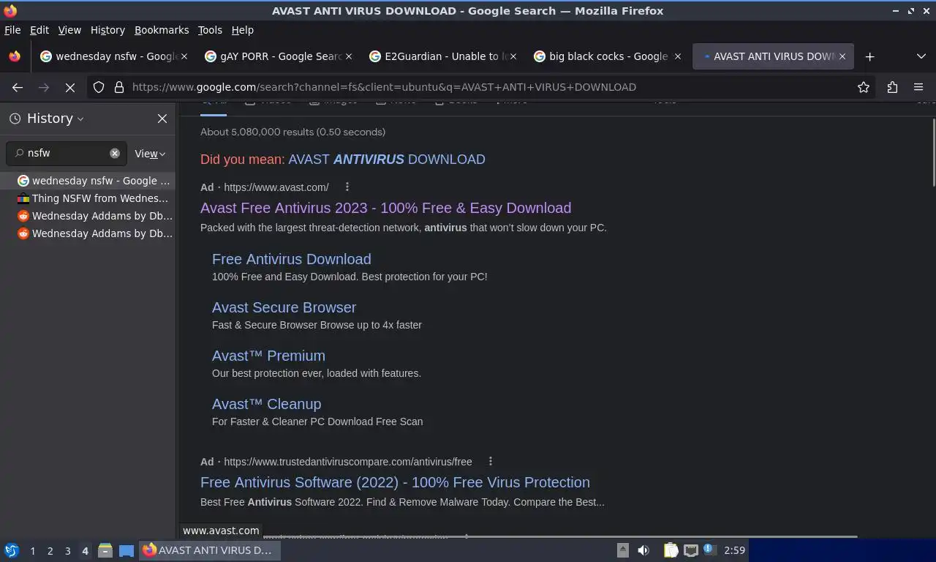The width and height of the screenshot is (936, 562).
Task: Click the 2:59 clock in the taskbar
Action: [x=734, y=550]
